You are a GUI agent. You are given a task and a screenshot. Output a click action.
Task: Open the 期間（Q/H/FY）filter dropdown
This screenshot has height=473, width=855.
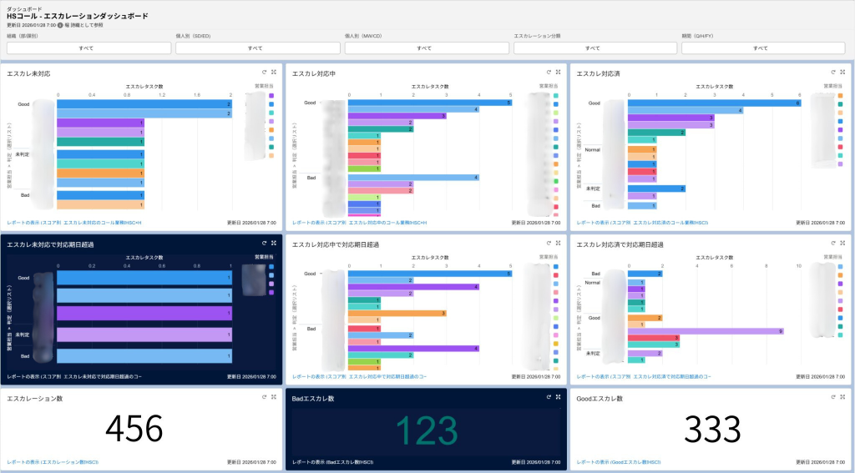click(760, 48)
